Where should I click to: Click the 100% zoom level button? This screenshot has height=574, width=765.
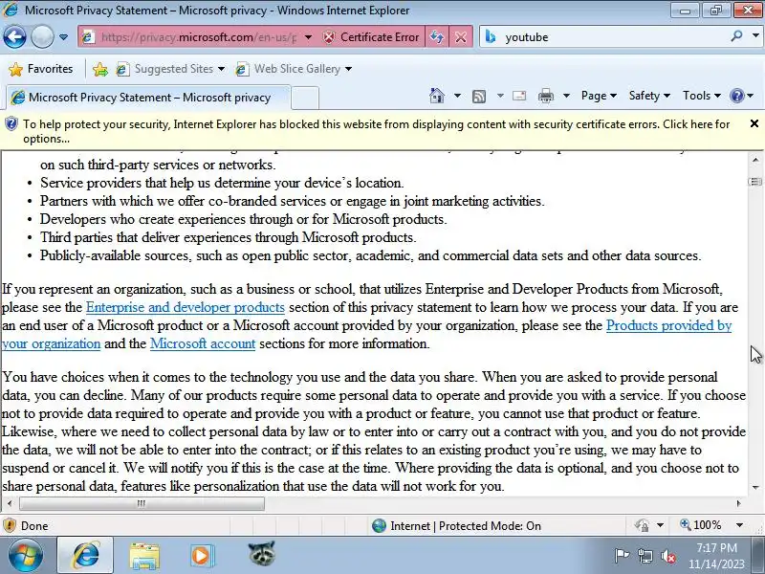tap(701, 525)
